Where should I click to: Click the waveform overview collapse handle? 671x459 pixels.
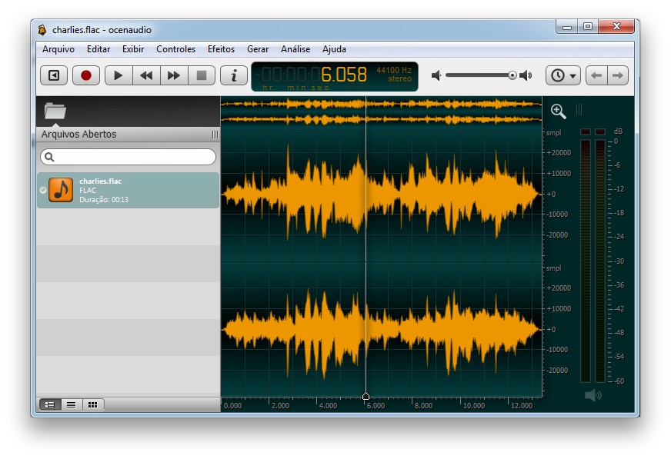click(579, 110)
